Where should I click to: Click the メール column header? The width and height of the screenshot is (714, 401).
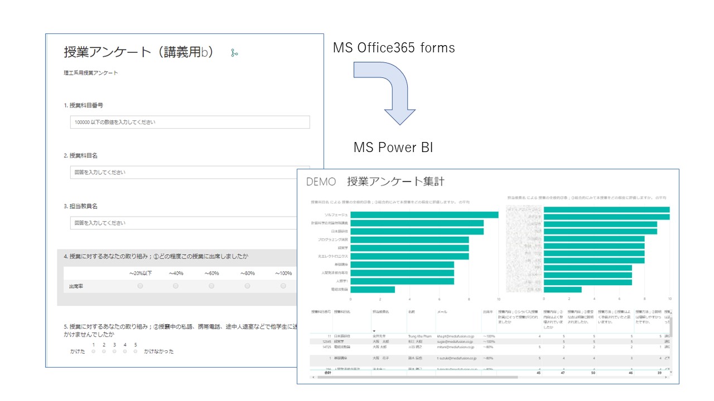pos(442,312)
